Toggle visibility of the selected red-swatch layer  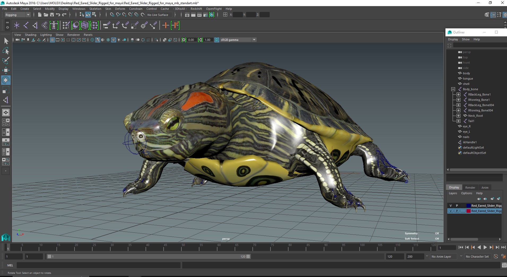(451, 211)
